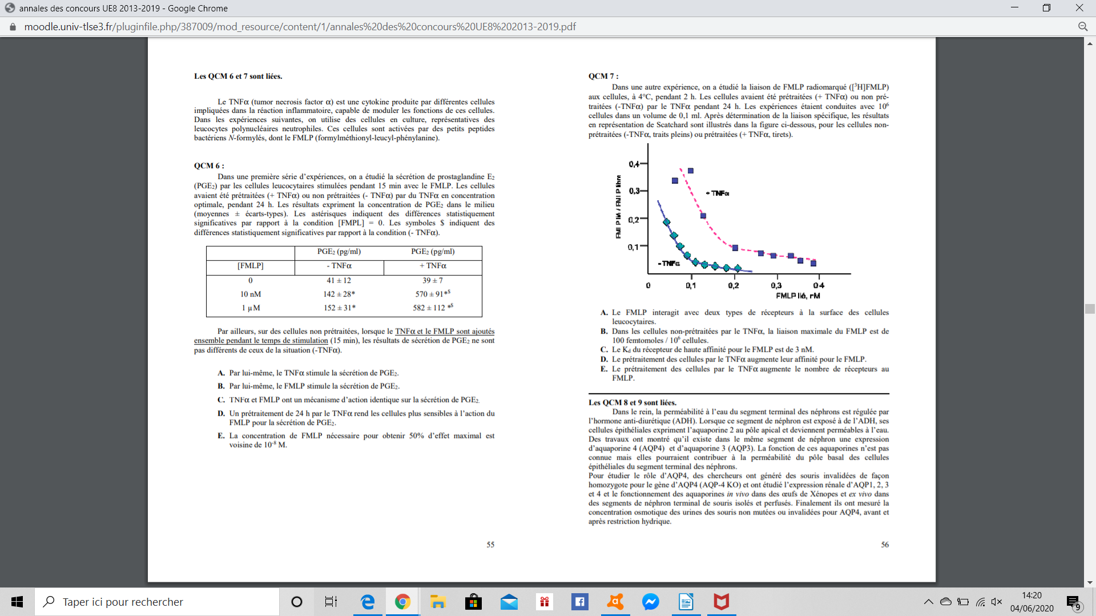Launch Microsoft Store from taskbar
Image resolution: width=1096 pixels, height=616 pixels.
point(473,602)
